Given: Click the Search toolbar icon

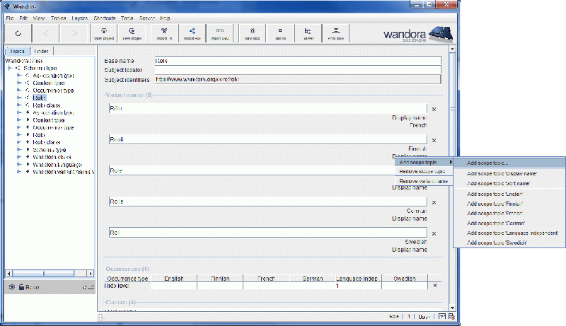Looking at the screenshot, I should (279, 33).
